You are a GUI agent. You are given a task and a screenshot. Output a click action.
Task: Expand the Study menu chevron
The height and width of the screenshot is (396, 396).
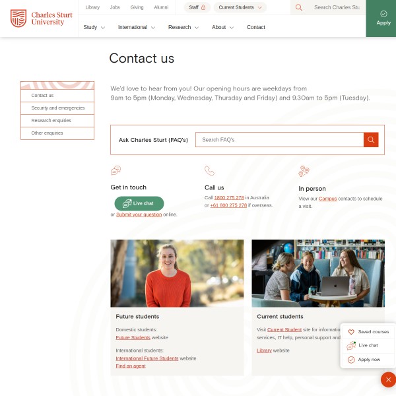103,28
